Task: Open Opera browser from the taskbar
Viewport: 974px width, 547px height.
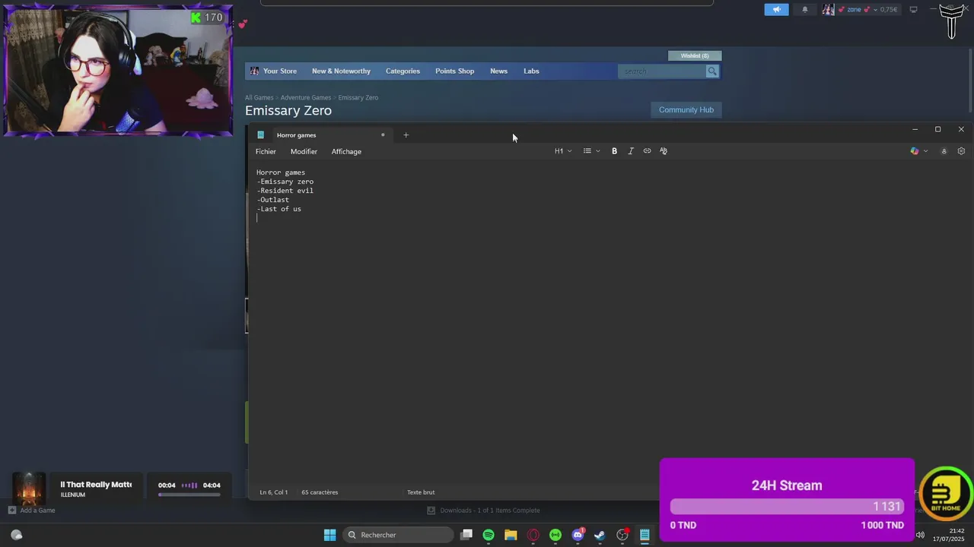Action: click(533, 535)
